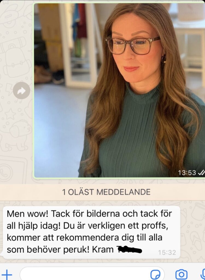Image resolution: width=205 pixels, height=280 pixels.
Task: Tap the double-check read receipt on photo
Action: [x=201, y=173]
